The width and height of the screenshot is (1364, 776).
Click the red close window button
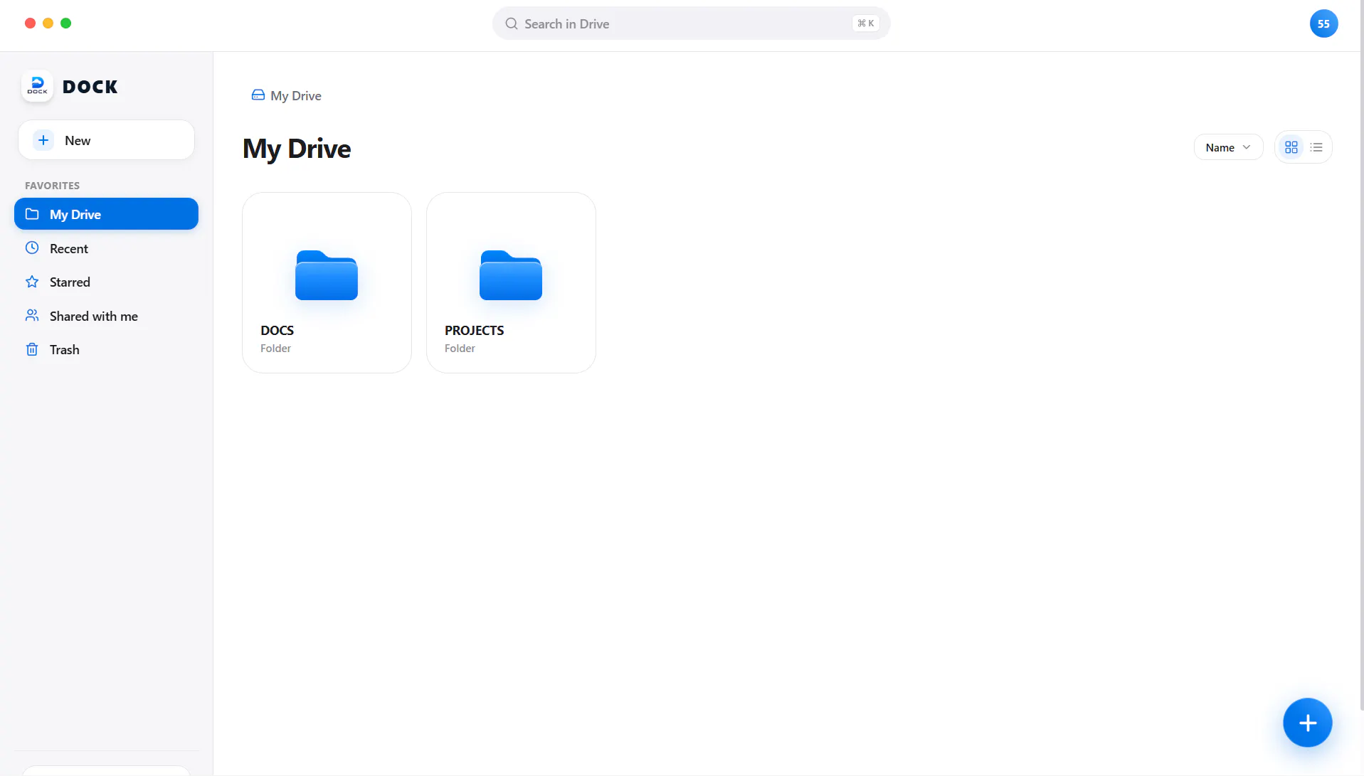30,23
